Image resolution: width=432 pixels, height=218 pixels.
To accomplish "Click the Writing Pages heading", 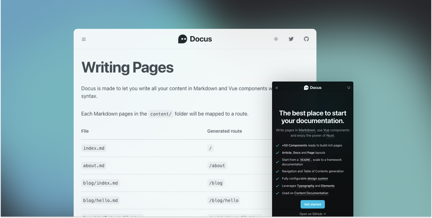I will click(x=127, y=67).
